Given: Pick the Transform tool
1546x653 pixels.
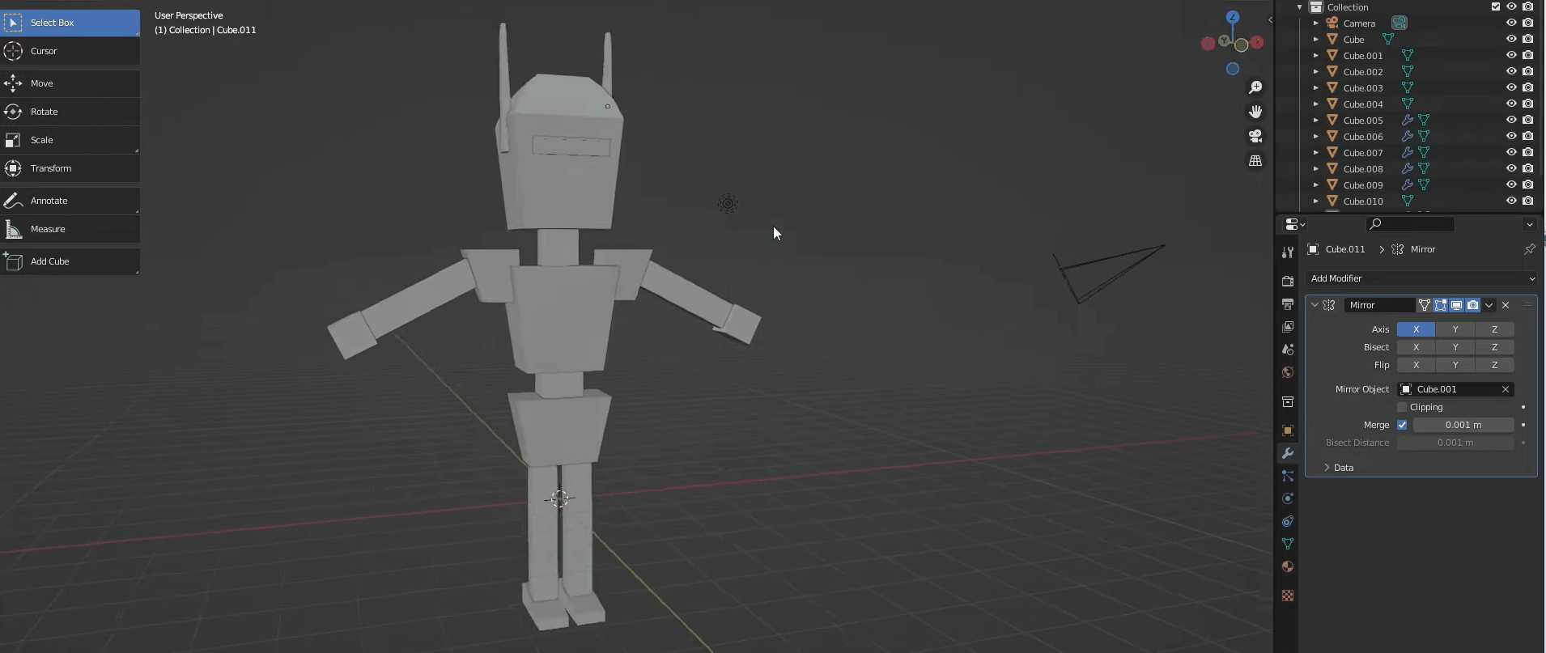Looking at the screenshot, I should coord(70,168).
